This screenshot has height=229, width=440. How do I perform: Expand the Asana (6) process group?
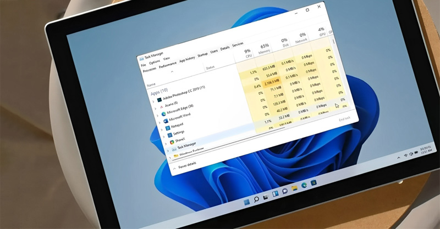pos(155,108)
